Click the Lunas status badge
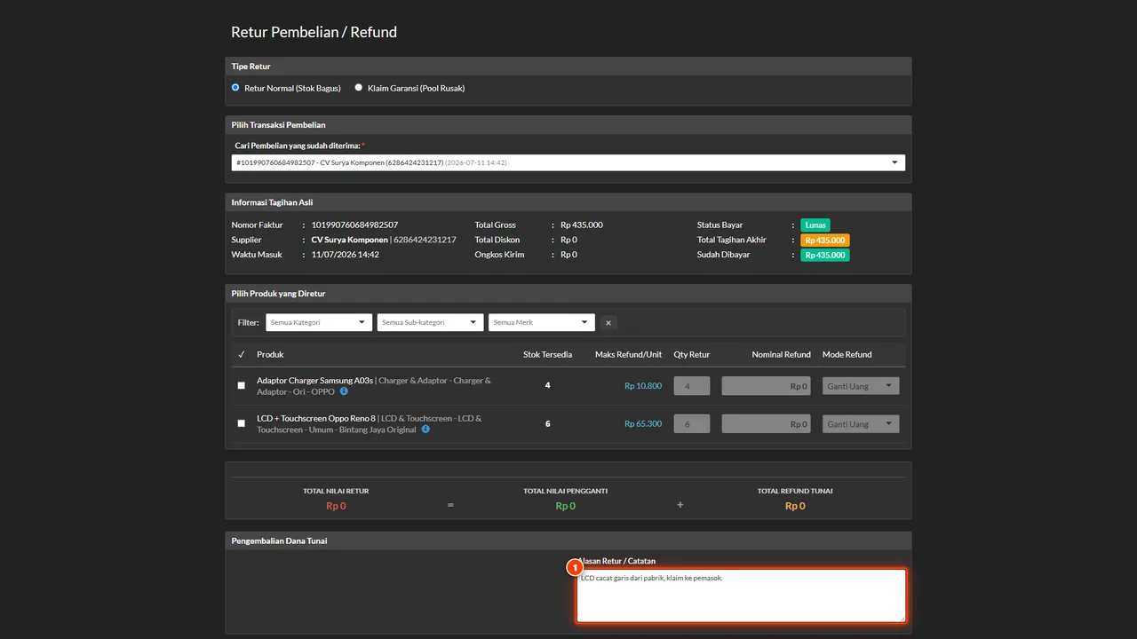The width and height of the screenshot is (1137, 639). click(x=815, y=225)
